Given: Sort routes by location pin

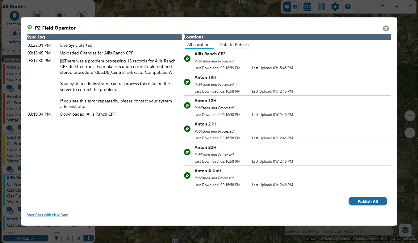Looking at the screenshot, I should click(56, 238).
